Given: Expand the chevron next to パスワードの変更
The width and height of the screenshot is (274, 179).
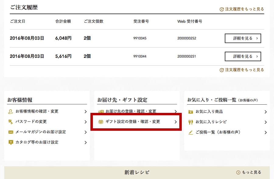Looking at the screenshot, I should 86,122.
